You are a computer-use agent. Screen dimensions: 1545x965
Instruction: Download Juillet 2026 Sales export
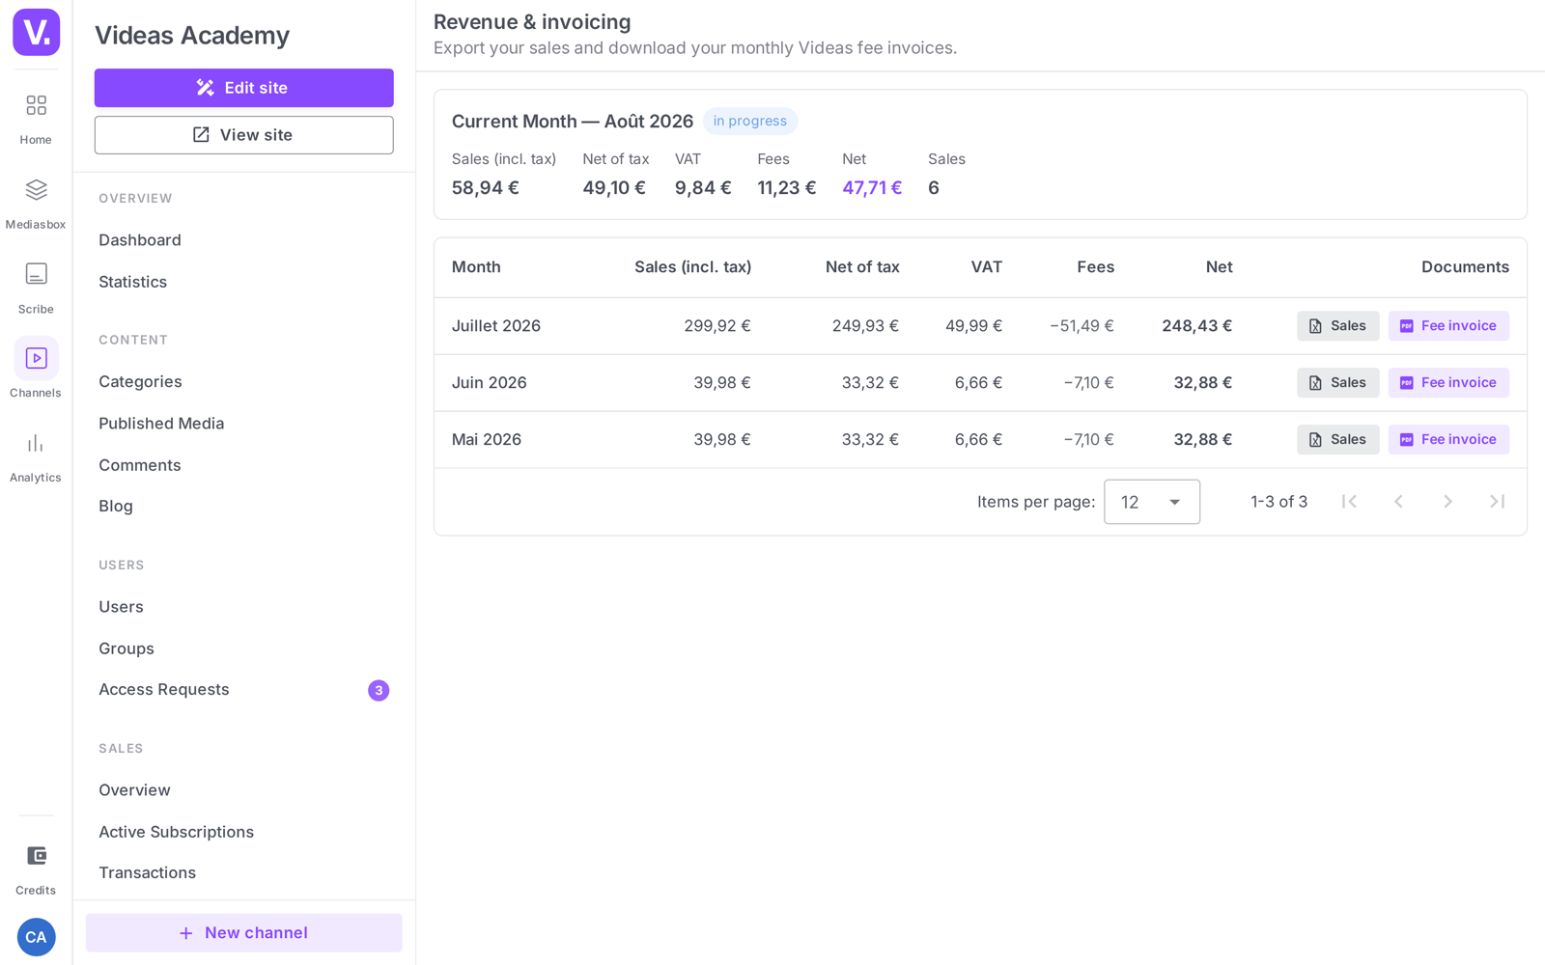coord(1337,326)
